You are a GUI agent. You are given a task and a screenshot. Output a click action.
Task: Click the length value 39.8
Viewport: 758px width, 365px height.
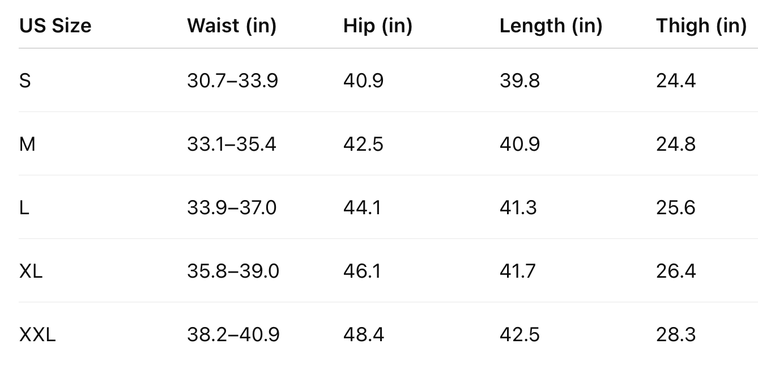coord(519,80)
